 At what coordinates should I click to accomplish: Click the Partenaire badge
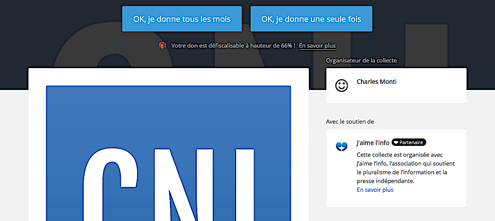pyautogui.click(x=409, y=143)
